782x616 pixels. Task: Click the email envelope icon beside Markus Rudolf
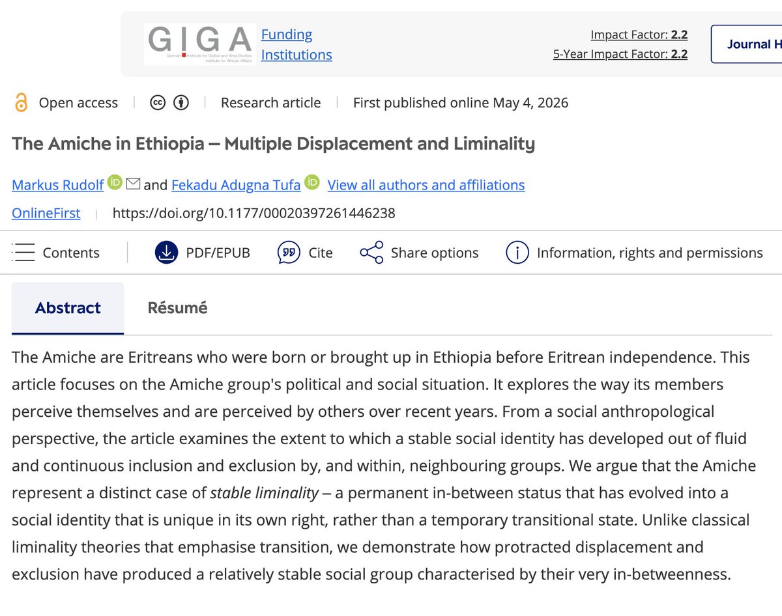[133, 184]
